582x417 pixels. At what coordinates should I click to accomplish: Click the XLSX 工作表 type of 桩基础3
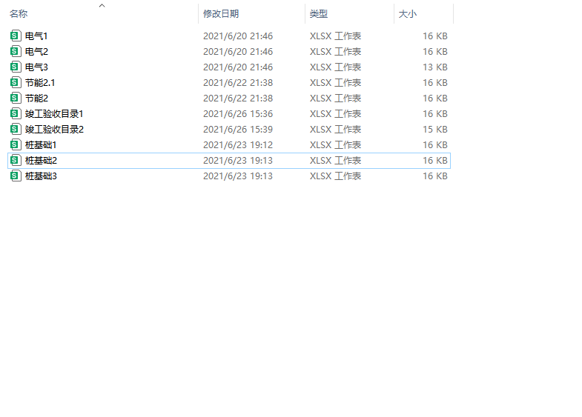pos(335,176)
